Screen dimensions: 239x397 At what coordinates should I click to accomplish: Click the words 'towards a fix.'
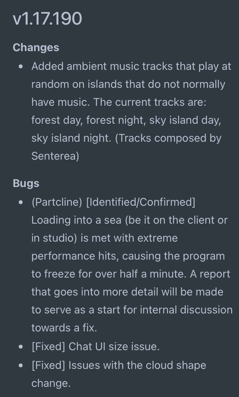[64, 328]
